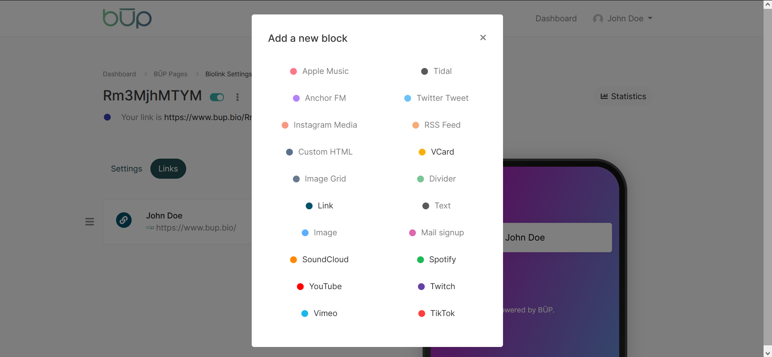This screenshot has height=357, width=772.
Task: Grab the John Doe link reorder handle
Action: point(90,222)
